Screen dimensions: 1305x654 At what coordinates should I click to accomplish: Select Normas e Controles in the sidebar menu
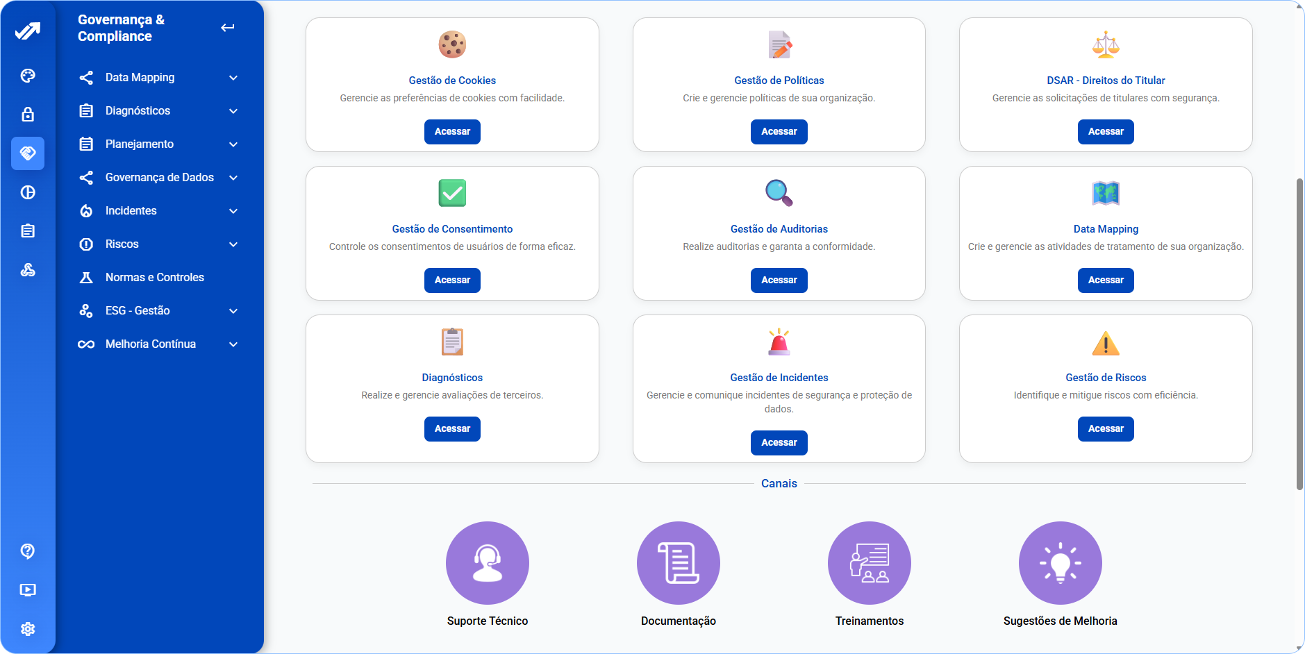tap(154, 277)
